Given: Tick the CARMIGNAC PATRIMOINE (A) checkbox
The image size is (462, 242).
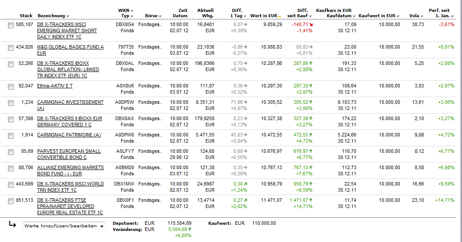Looking at the screenshot, I should [11, 136].
